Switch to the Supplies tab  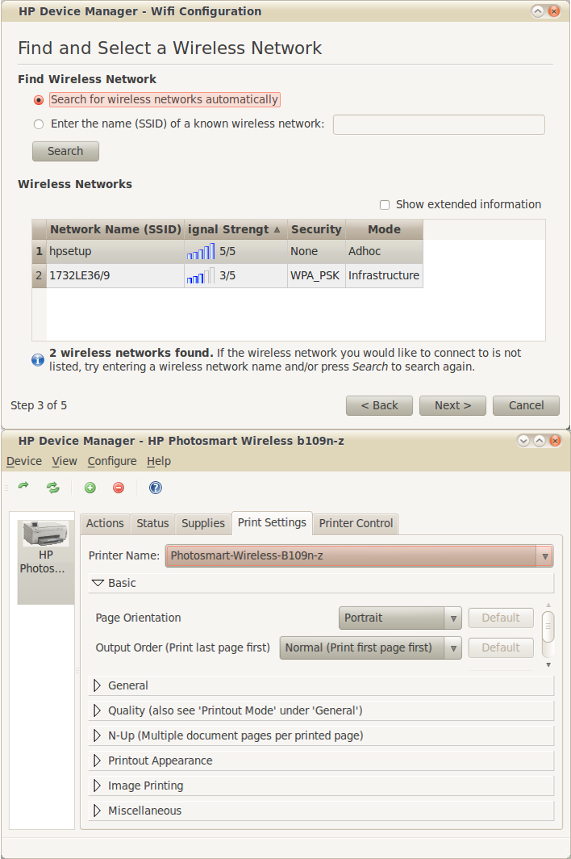point(203,524)
